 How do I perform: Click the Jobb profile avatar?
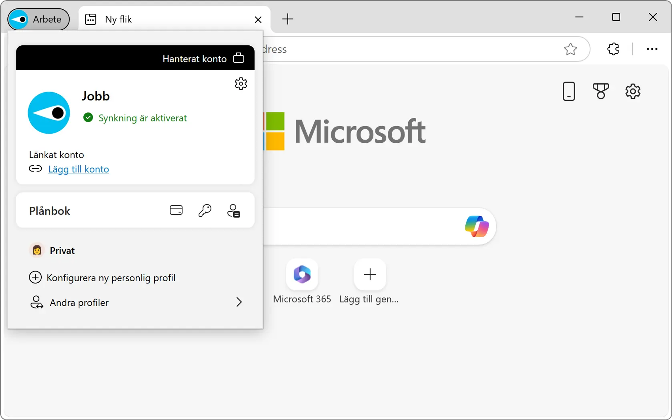[49, 113]
